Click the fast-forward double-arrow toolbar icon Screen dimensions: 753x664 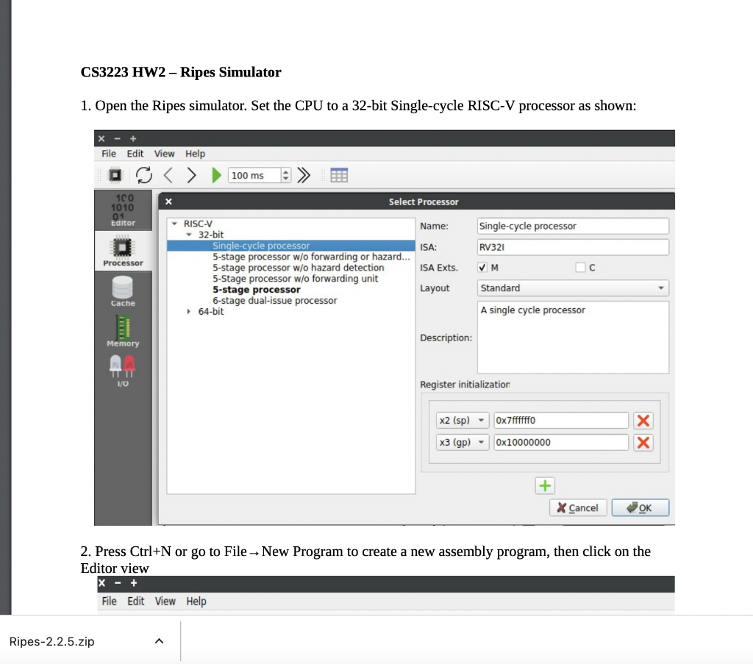[x=304, y=174]
